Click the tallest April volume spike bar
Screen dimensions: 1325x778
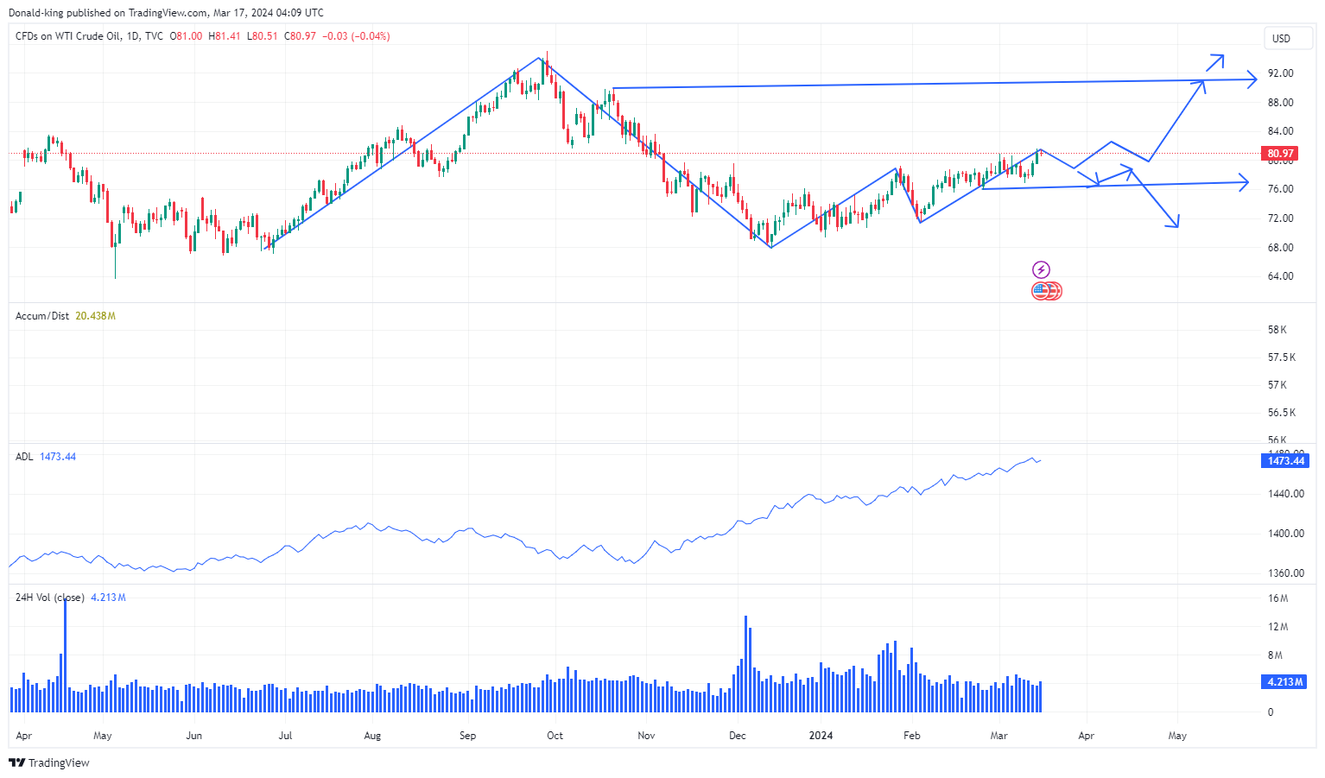(65, 655)
